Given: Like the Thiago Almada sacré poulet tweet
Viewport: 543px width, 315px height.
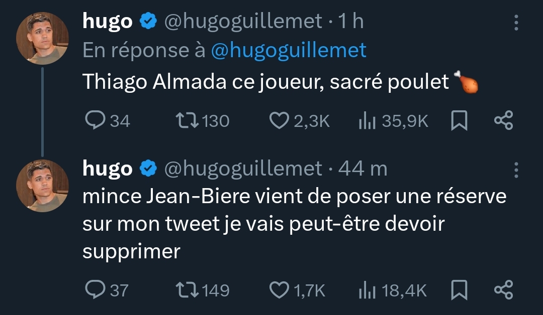Looking at the screenshot, I should pos(299,120).
